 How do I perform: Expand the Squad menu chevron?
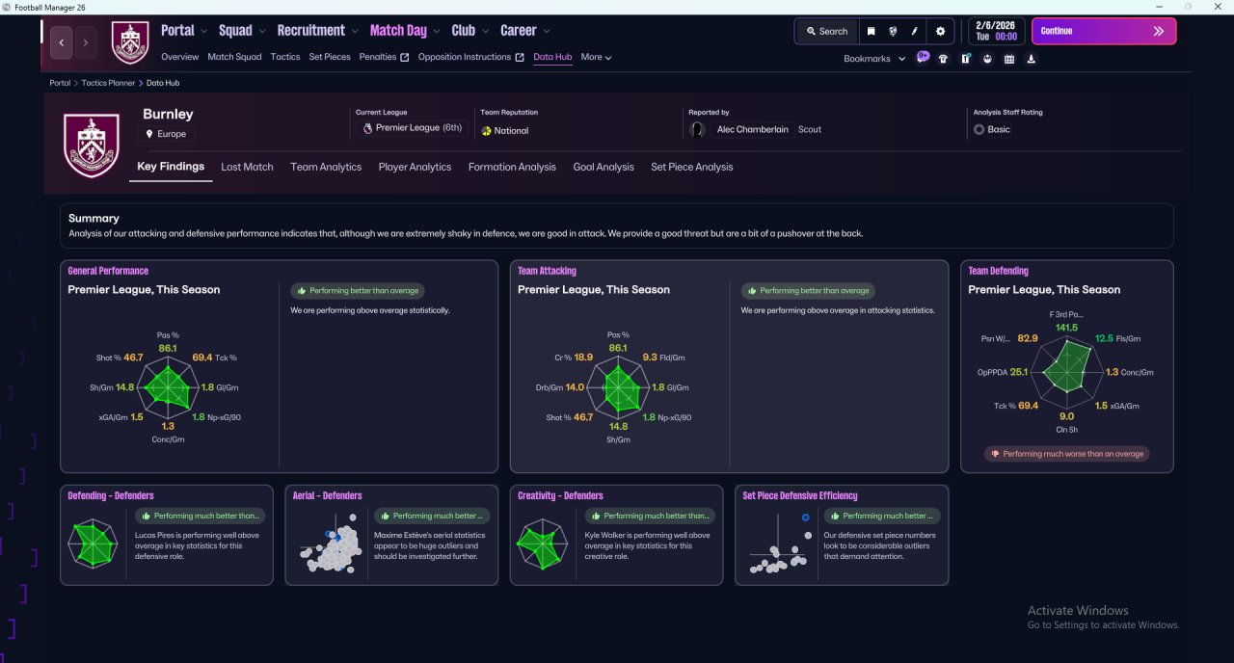[x=262, y=32]
